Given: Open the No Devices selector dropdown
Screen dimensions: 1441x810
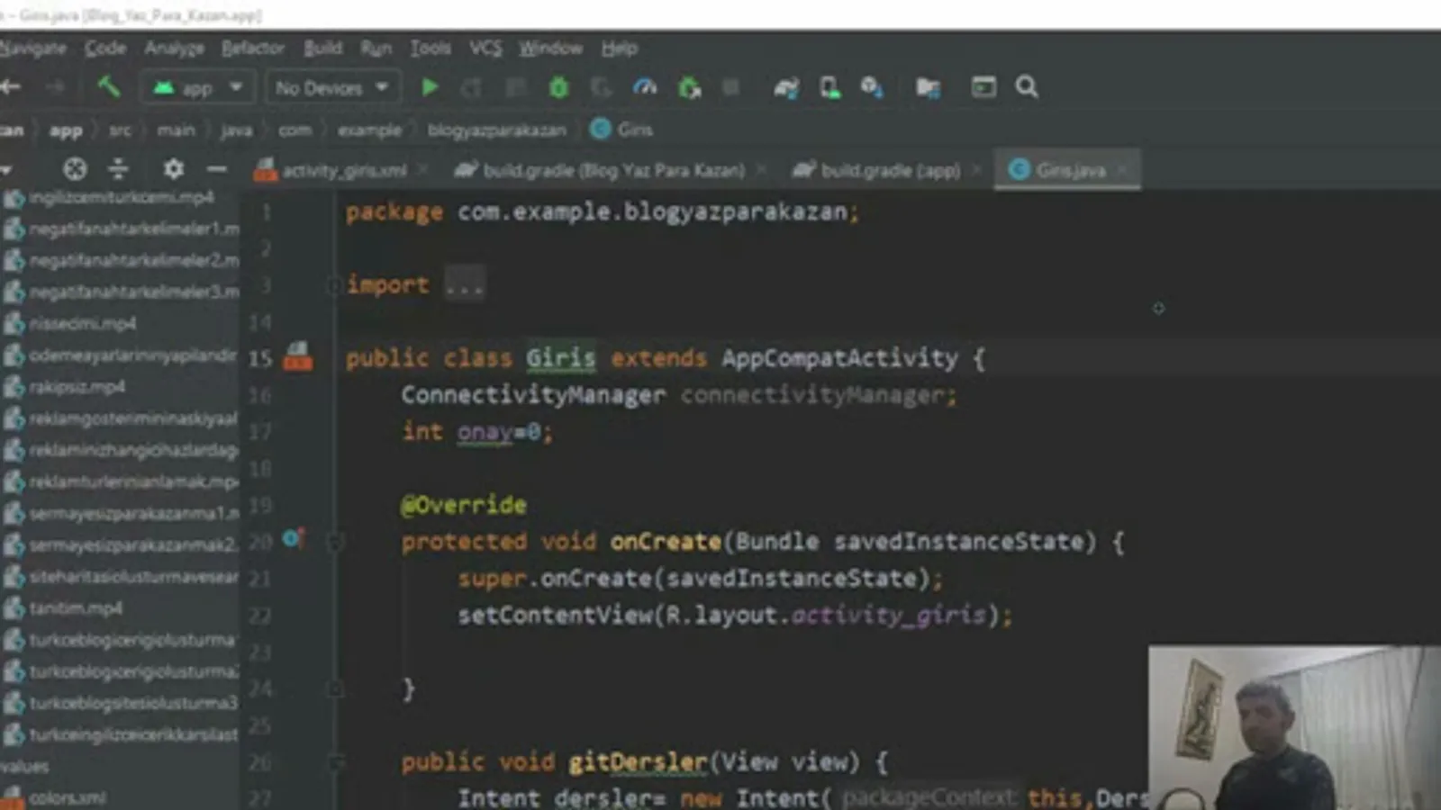Looking at the screenshot, I should pyautogui.click(x=331, y=87).
